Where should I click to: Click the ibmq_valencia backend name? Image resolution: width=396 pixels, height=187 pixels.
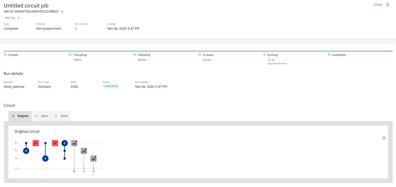(14, 87)
